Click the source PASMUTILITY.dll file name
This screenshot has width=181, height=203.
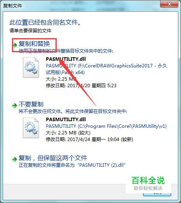tap(66, 59)
